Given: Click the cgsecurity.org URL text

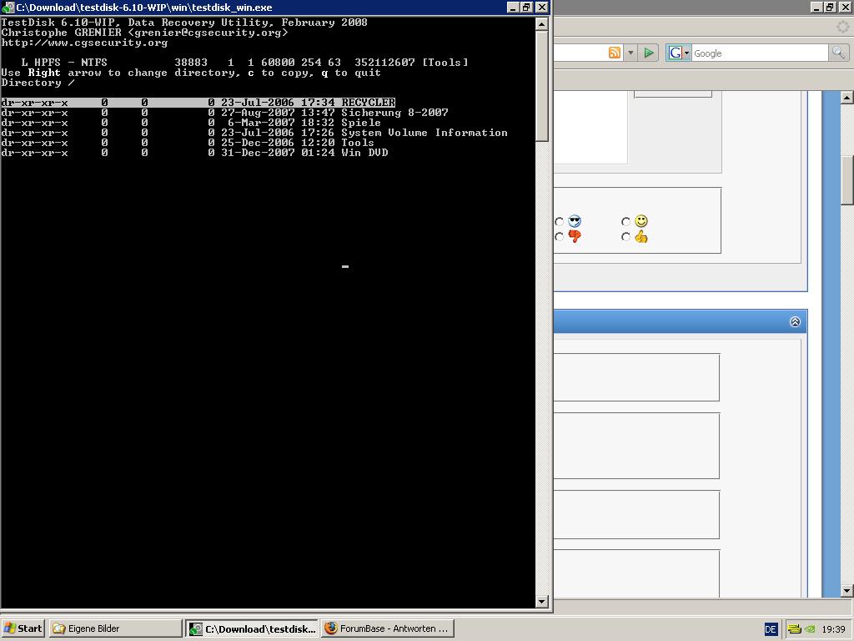Looking at the screenshot, I should point(84,43).
